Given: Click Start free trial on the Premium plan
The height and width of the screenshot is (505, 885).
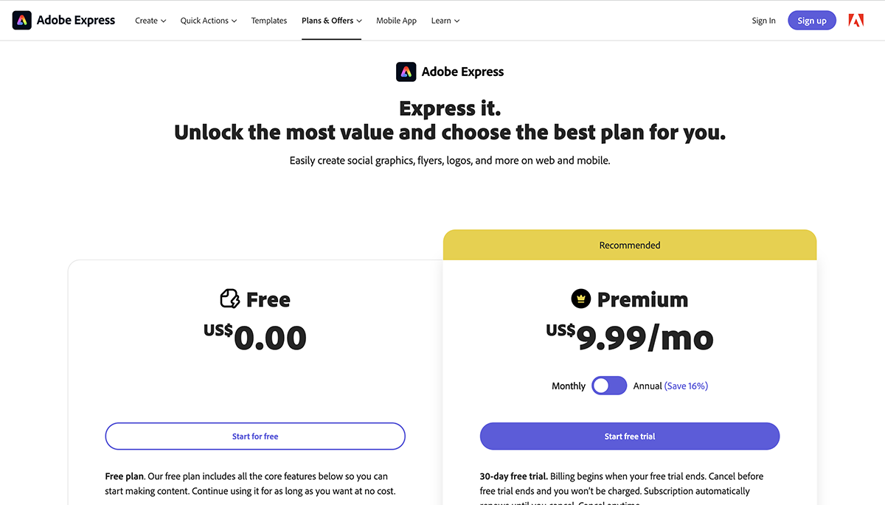Looking at the screenshot, I should click(x=629, y=436).
